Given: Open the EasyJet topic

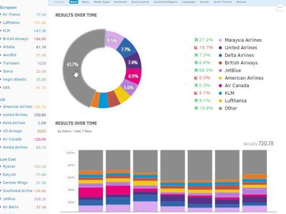Looking at the screenshot, I should click(x=9, y=174).
